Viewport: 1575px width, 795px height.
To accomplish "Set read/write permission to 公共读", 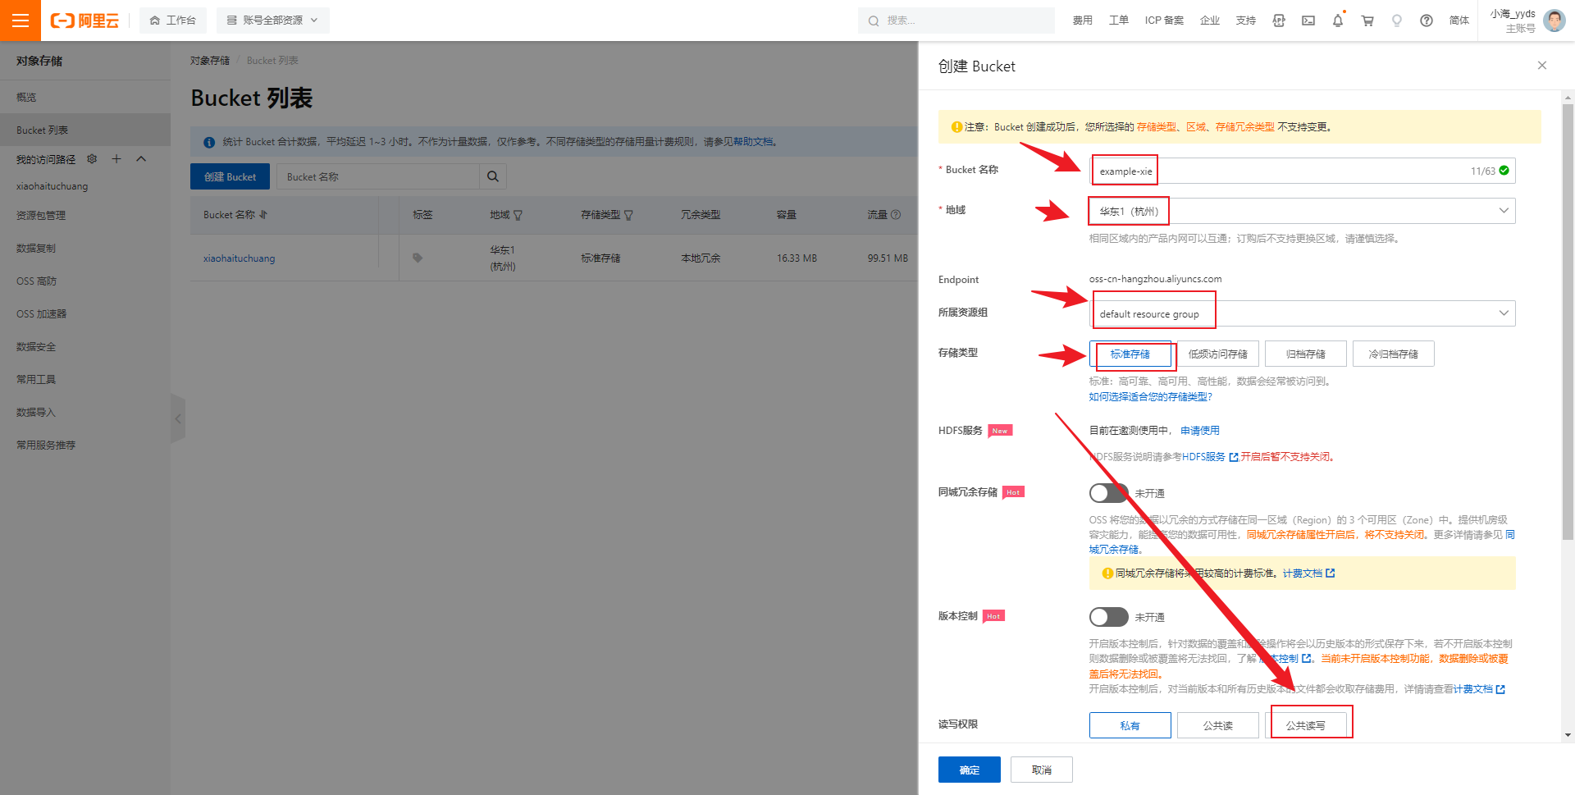I will (1218, 725).
